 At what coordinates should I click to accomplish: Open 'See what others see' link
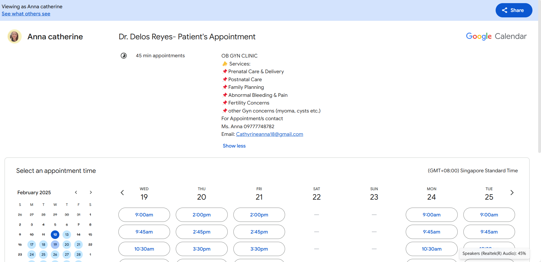(26, 14)
